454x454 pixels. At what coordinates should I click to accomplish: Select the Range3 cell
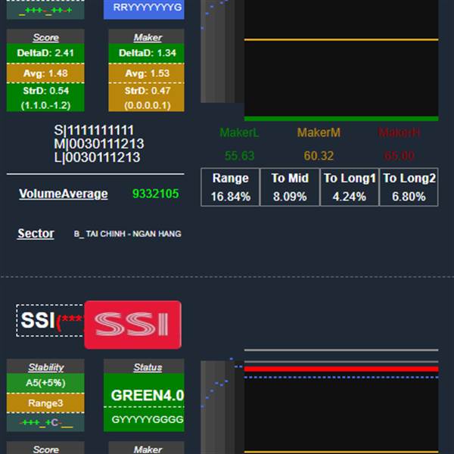click(x=45, y=403)
